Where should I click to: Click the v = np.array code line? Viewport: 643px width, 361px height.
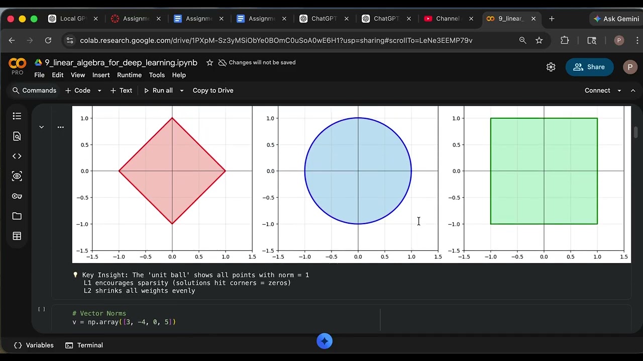point(124,322)
